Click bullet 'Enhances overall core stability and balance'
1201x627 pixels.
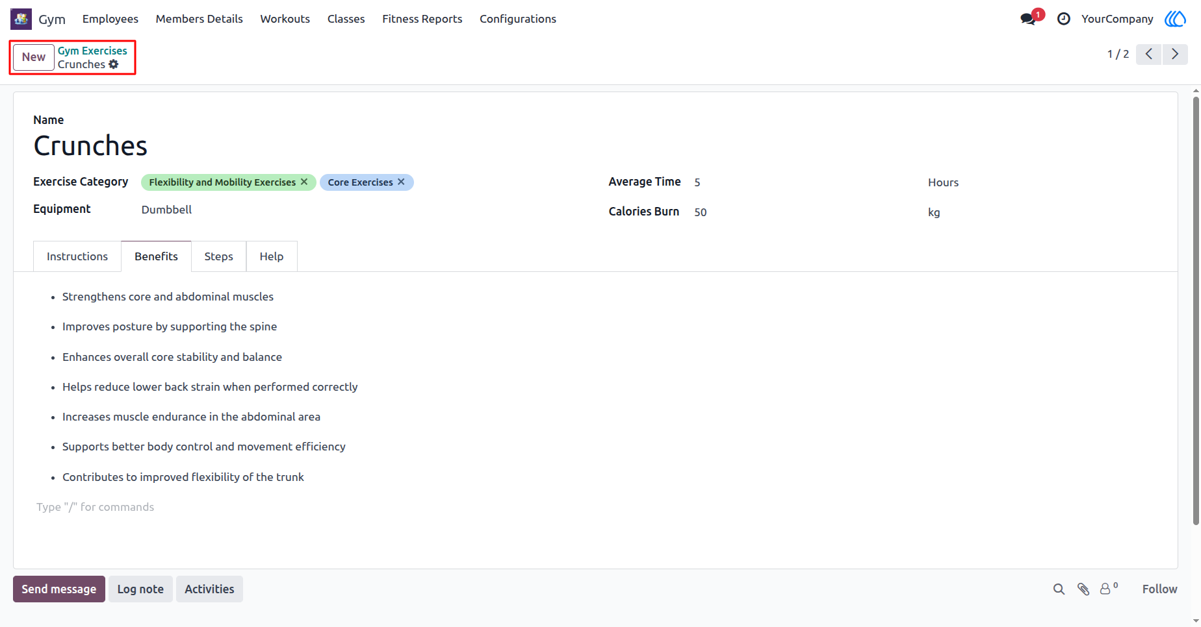[172, 357]
